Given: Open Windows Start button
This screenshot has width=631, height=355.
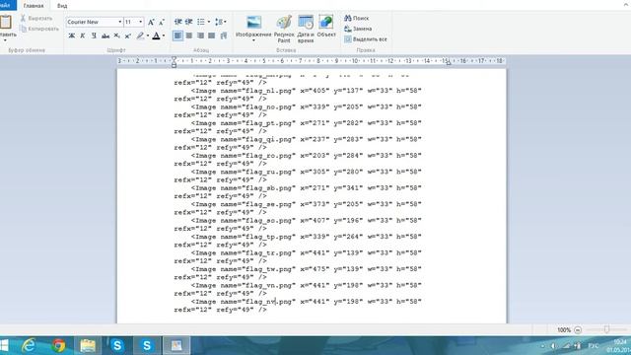Looking at the screenshot, I should 4,345.
